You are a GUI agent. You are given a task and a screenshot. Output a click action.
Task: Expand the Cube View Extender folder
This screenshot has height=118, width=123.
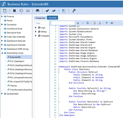[x=2, y=37]
